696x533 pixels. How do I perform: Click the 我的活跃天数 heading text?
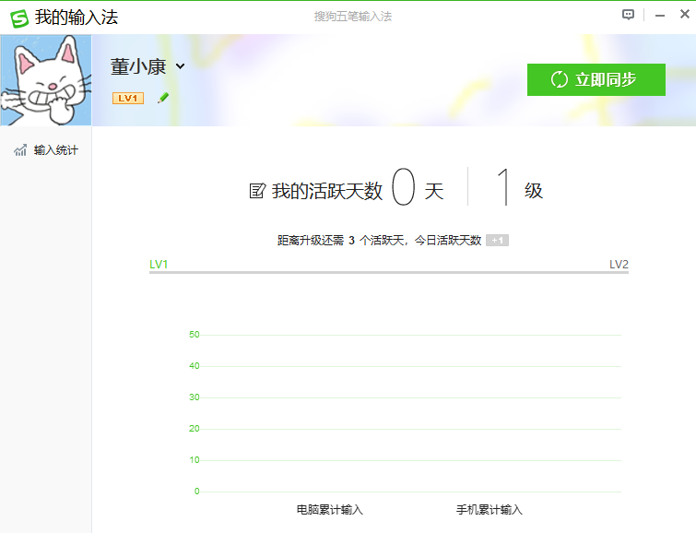326,191
